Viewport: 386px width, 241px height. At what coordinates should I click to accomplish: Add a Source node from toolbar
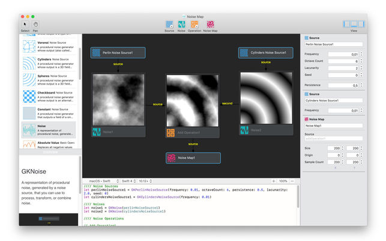[x=169, y=25]
